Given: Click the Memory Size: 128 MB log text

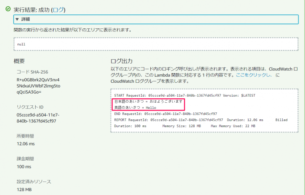Looking at the screenshot, I should pyautogui.click(x=182, y=126).
